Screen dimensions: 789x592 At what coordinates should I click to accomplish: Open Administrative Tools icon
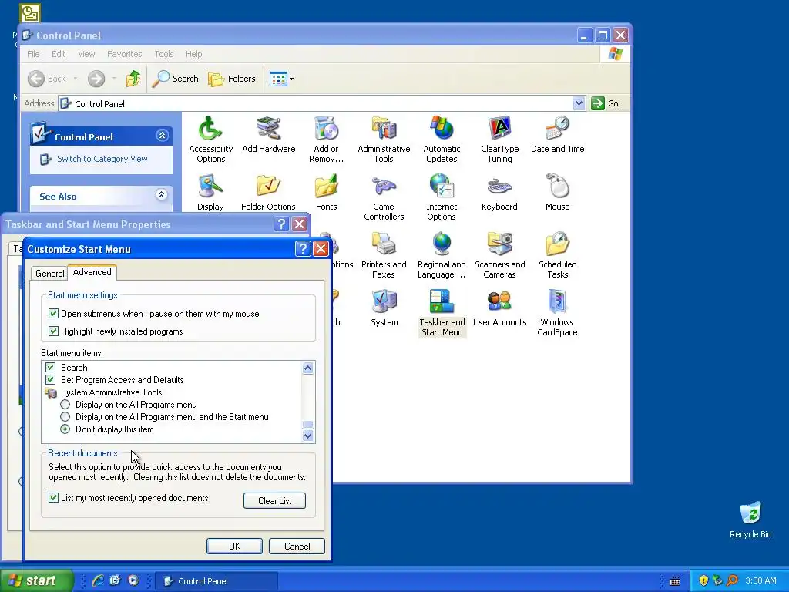[384, 140]
